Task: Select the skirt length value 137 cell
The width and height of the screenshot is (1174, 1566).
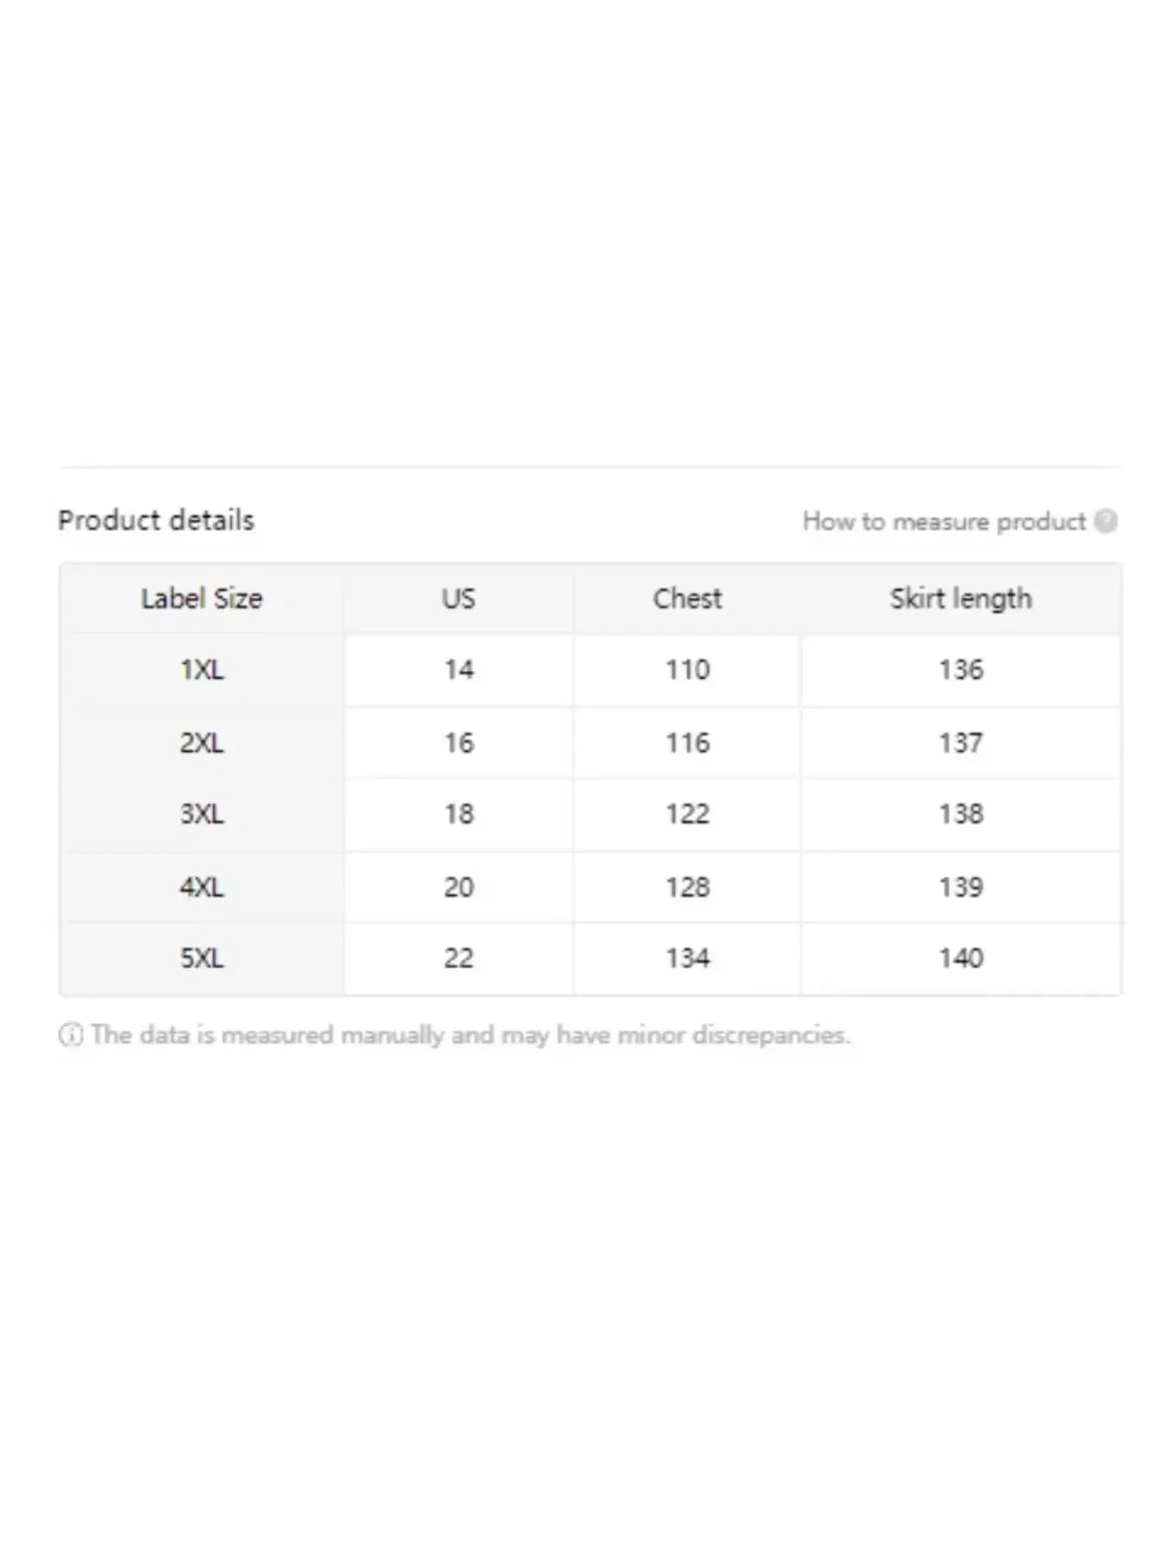Action: coord(961,743)
